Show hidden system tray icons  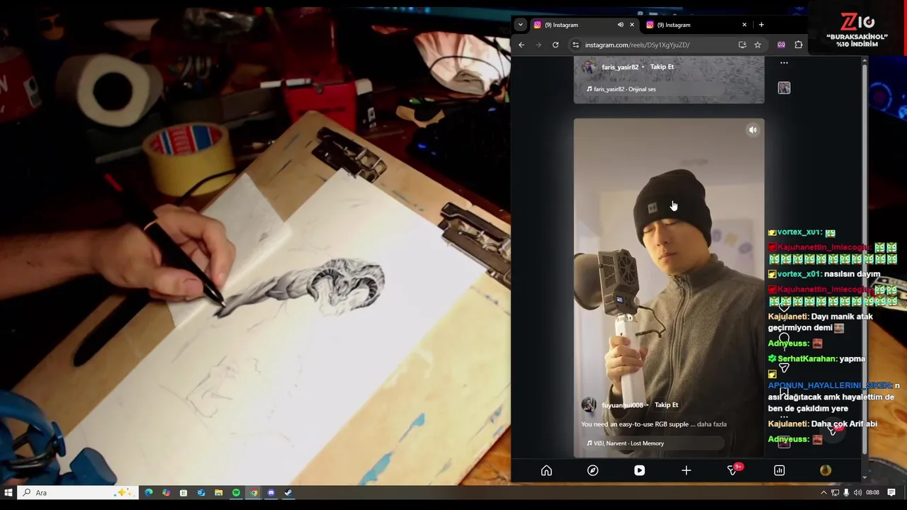tap(823, 493)
